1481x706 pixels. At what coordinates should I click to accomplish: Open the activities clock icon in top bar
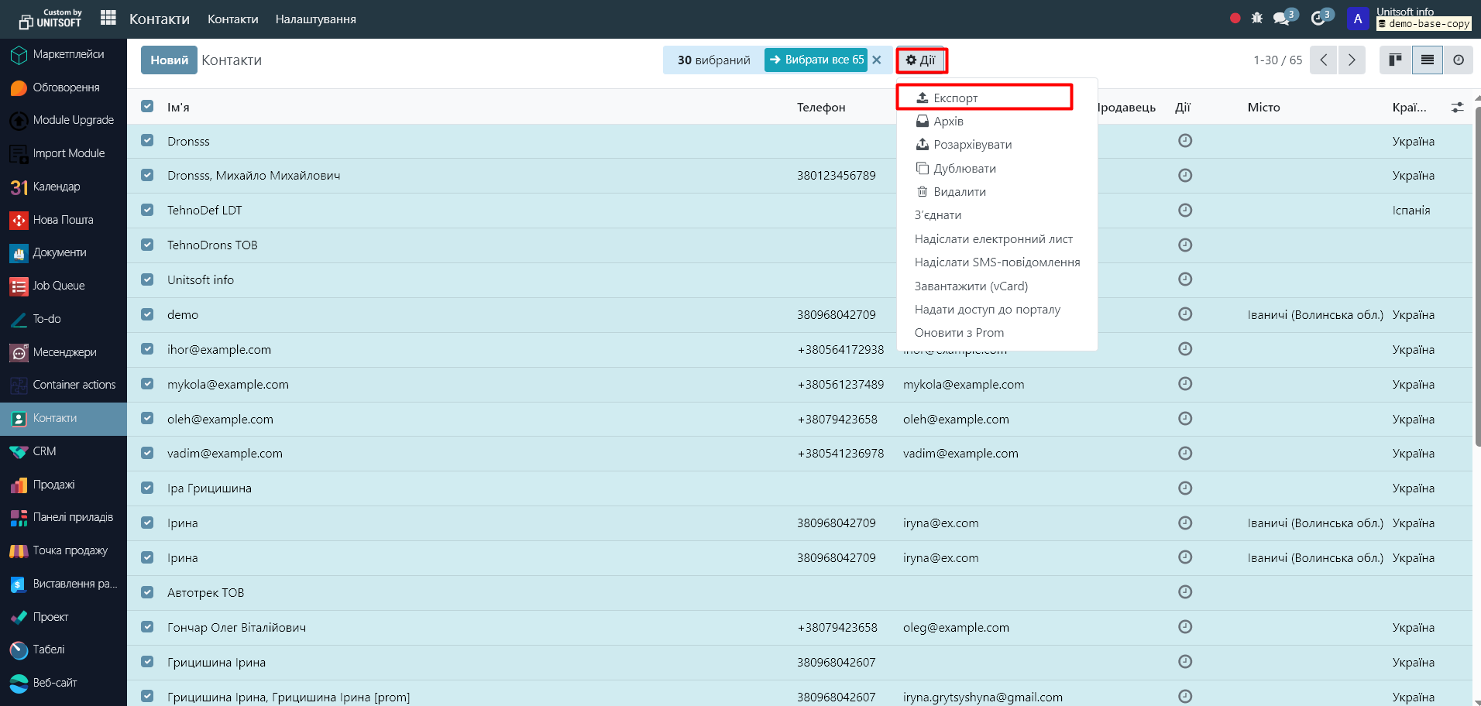coord(1318,18)
